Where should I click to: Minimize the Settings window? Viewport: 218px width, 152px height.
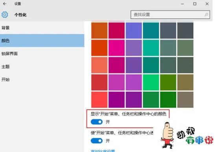(183, 4)
